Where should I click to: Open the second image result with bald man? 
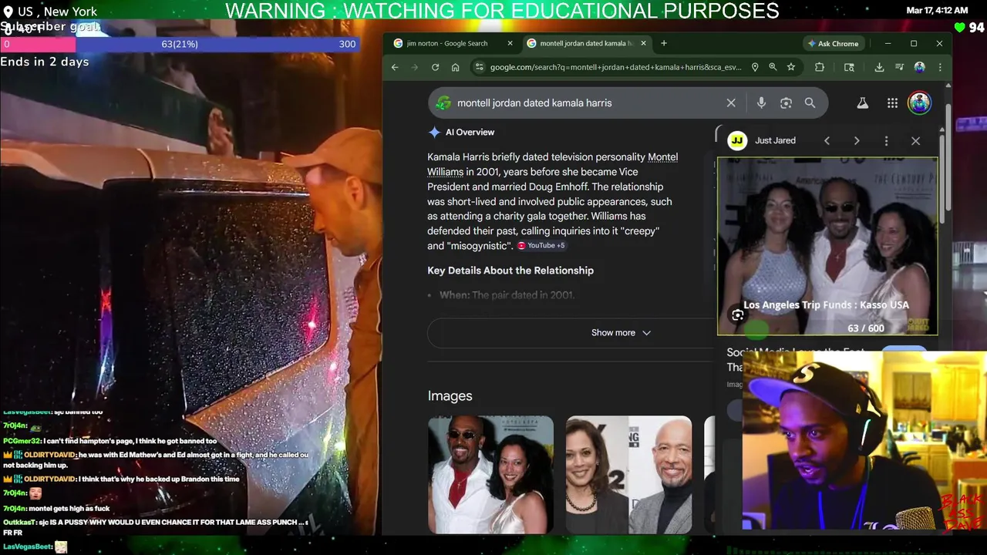[628, 474]
